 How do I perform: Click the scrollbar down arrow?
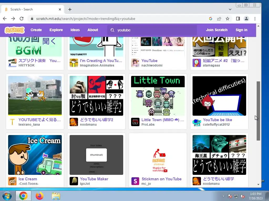(258, 185)
